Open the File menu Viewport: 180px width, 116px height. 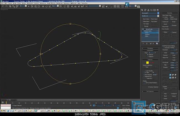point(2,3)
